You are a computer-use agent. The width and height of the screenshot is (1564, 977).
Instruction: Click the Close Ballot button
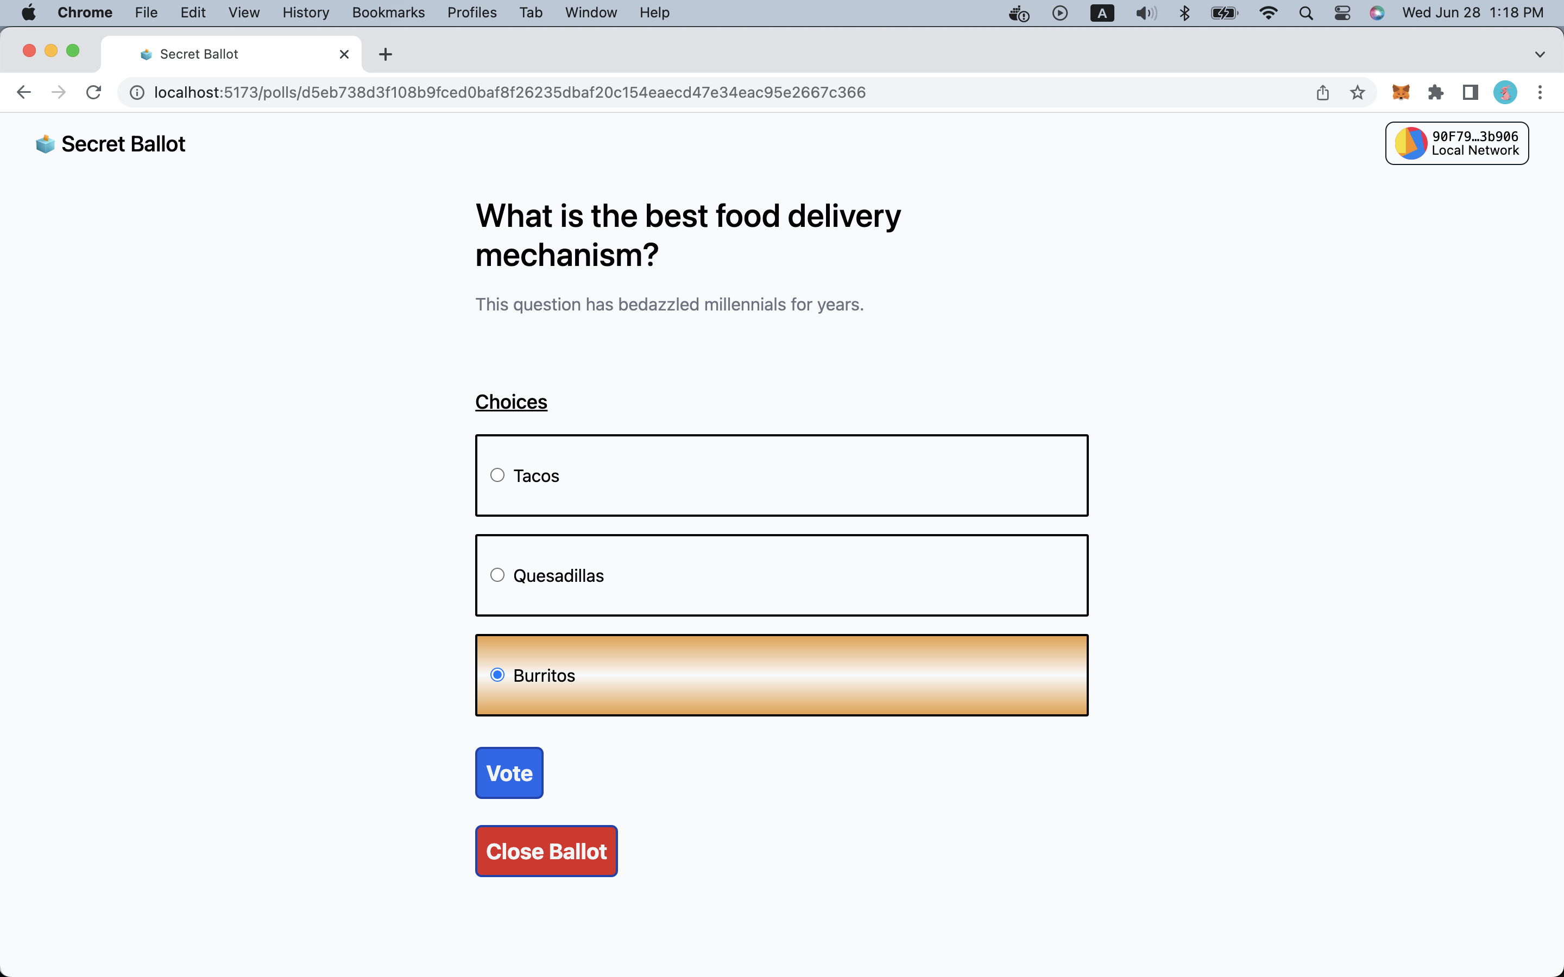[546, 852]
